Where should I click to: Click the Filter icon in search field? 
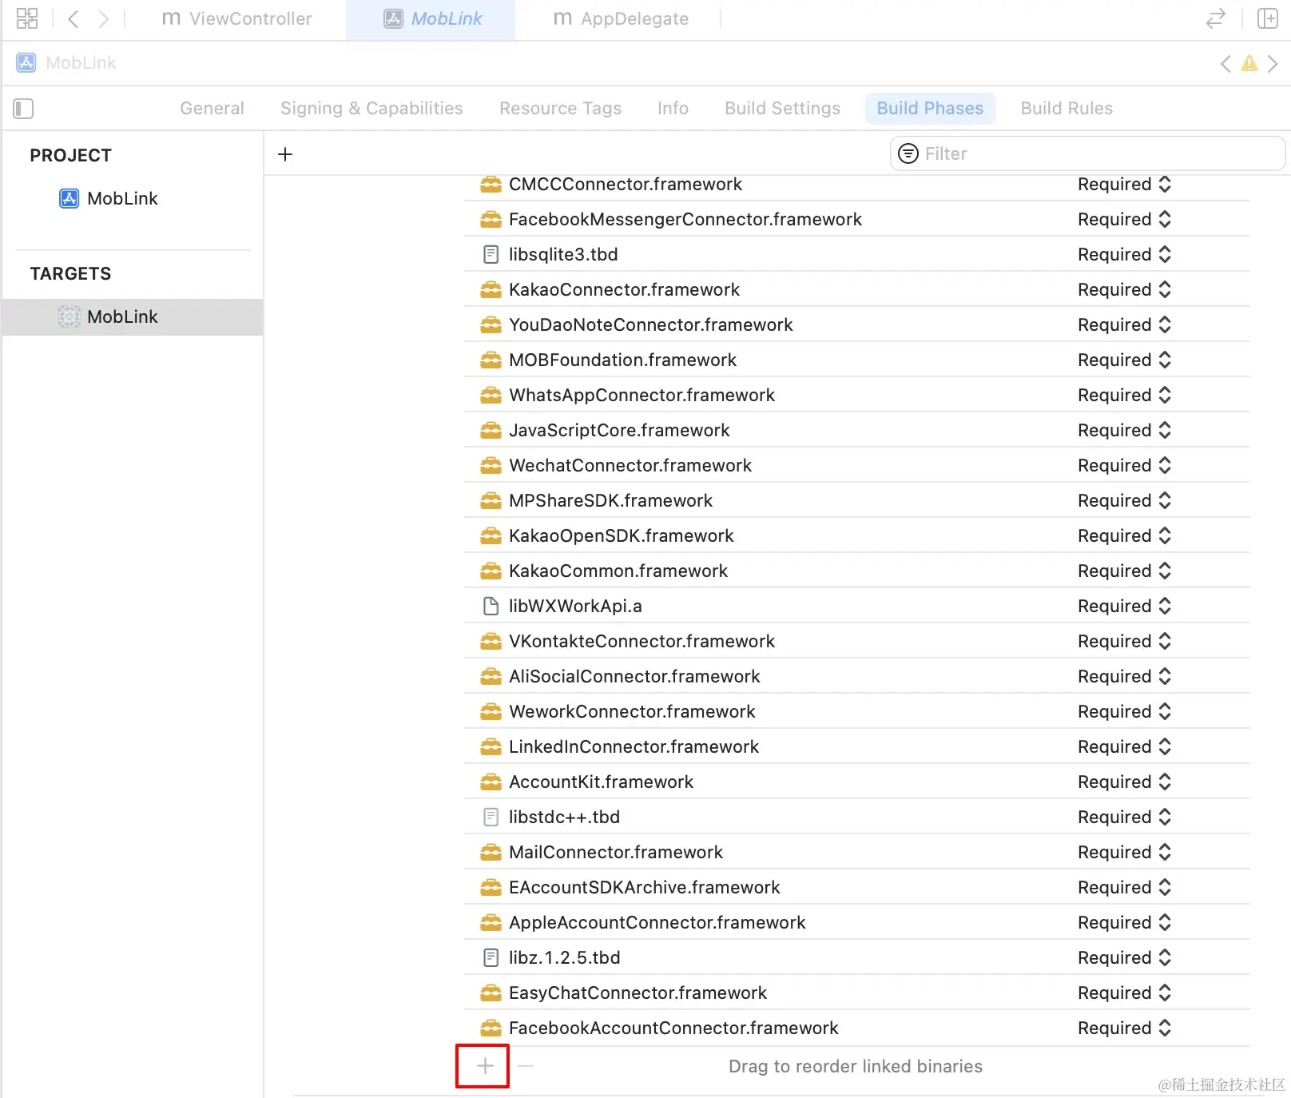(x=908, y=153)
